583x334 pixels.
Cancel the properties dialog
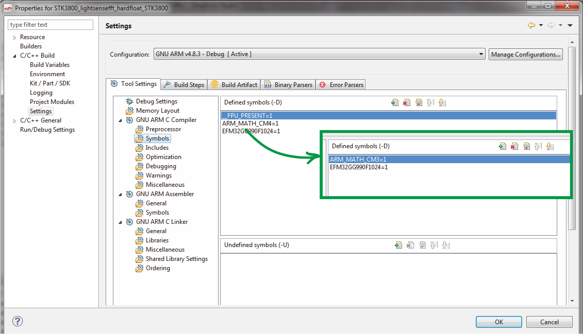pyautogui.click(x=549, y=322)
